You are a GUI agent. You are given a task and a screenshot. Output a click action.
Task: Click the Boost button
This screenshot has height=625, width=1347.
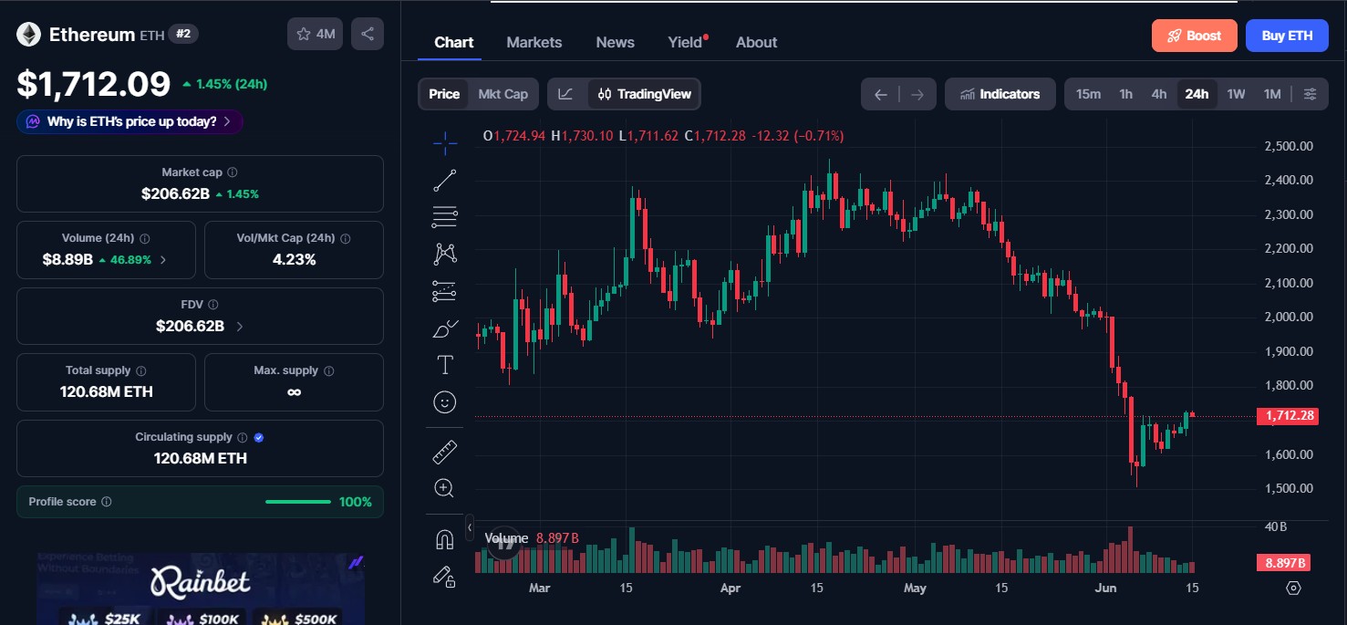(1195, 36)
